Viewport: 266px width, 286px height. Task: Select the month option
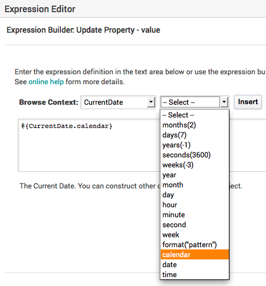(x=195, y=185)
